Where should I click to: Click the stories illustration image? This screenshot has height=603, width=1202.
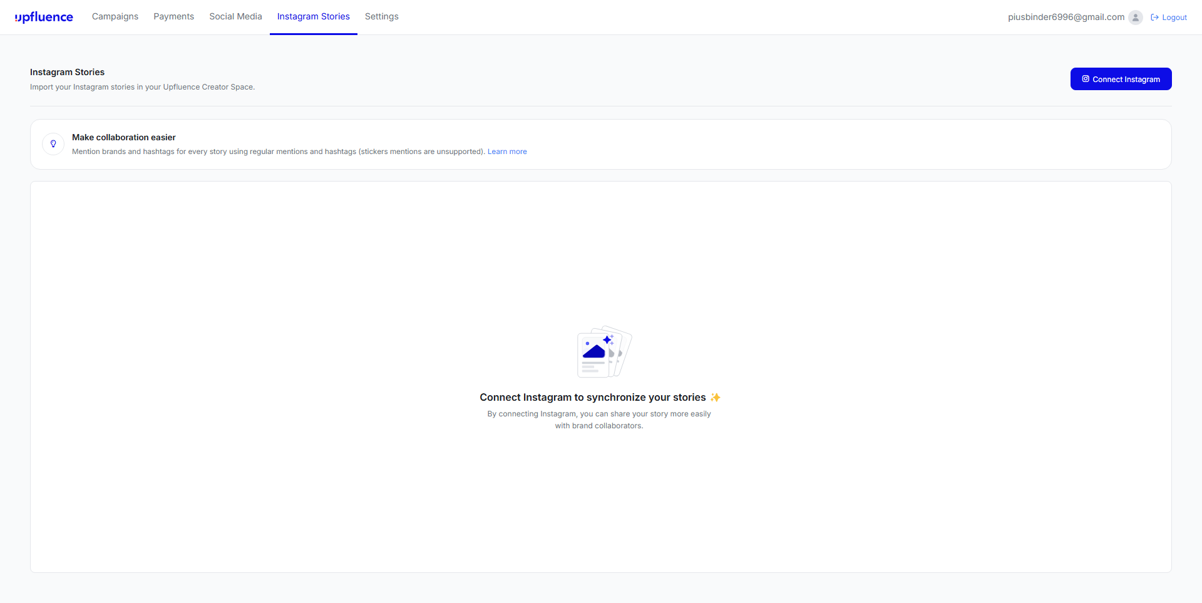[604, 351]
